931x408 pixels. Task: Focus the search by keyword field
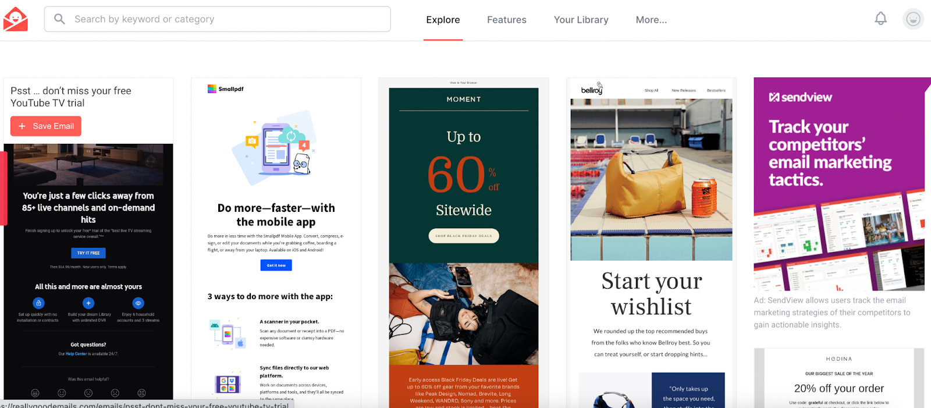coord(218,19)
